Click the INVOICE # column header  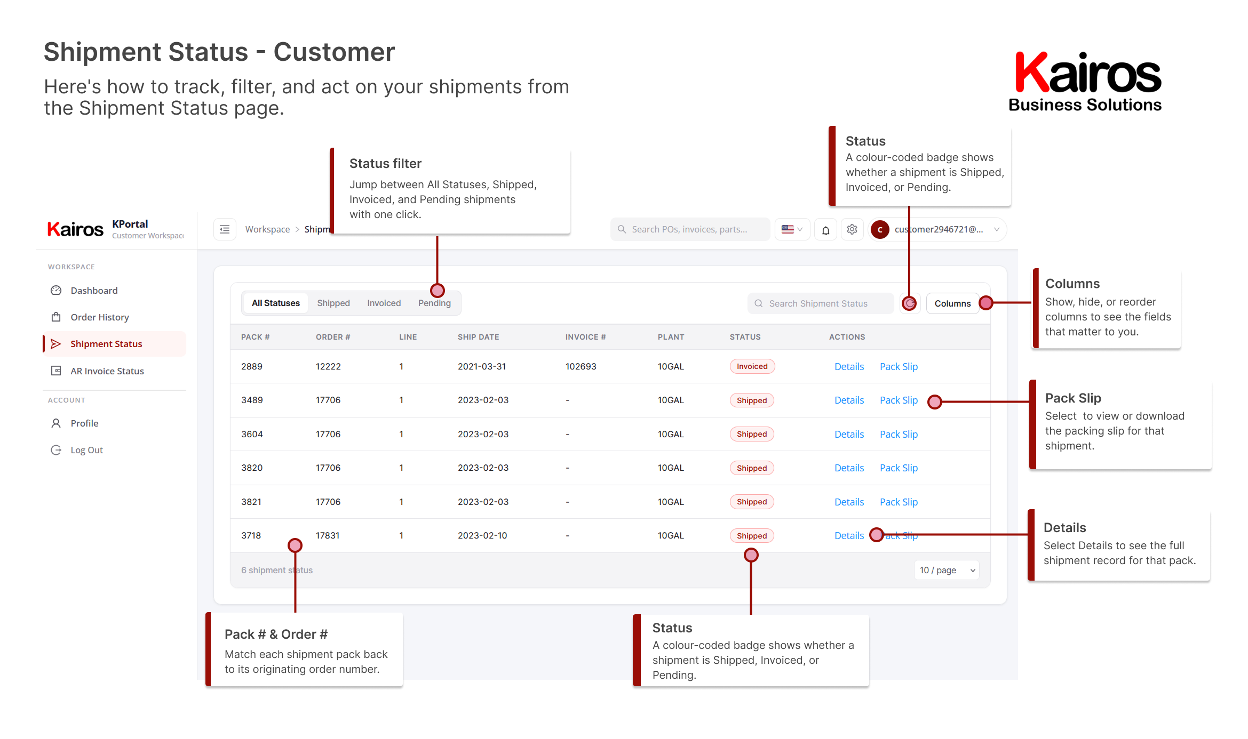(x=585, y=338)
